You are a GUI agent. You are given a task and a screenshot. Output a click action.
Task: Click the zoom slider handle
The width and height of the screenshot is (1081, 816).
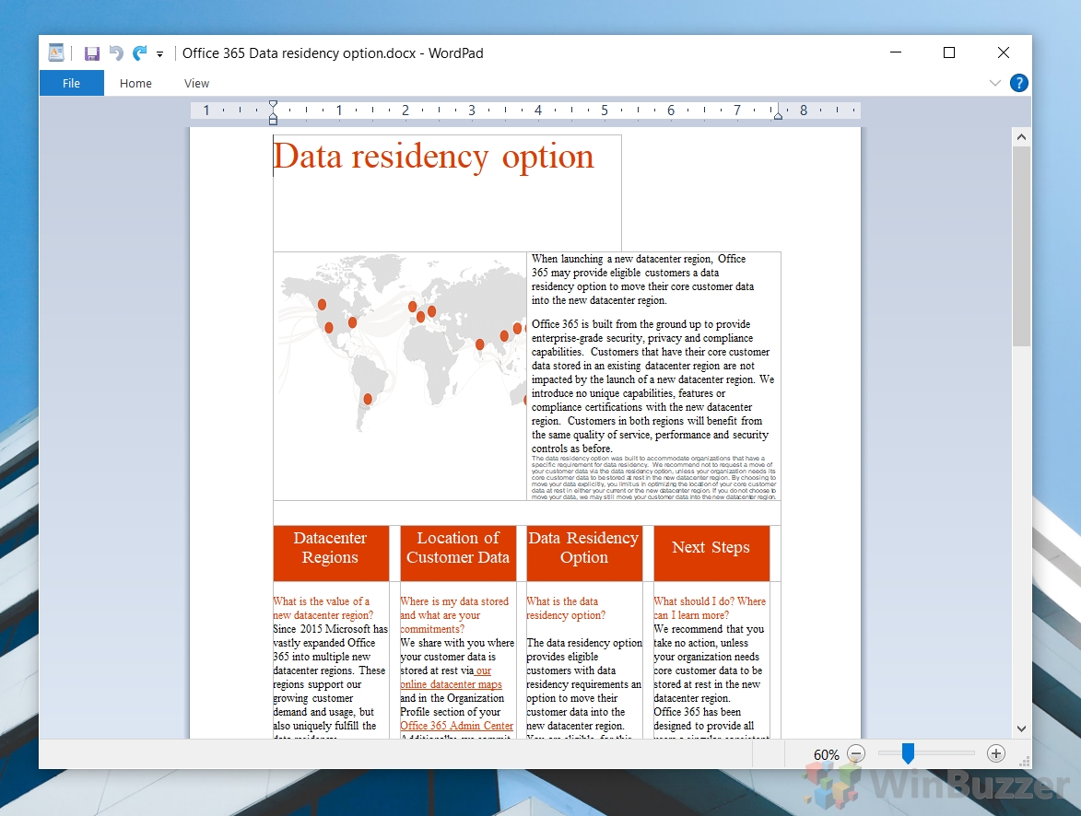tap(908, 754)
